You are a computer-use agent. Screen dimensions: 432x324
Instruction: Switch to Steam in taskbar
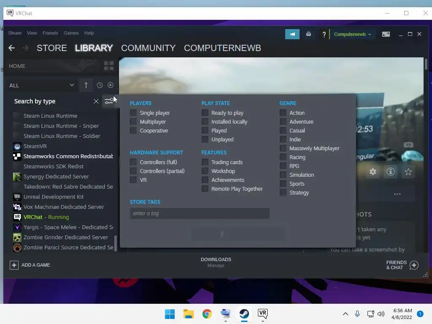(x=244, y=314)
